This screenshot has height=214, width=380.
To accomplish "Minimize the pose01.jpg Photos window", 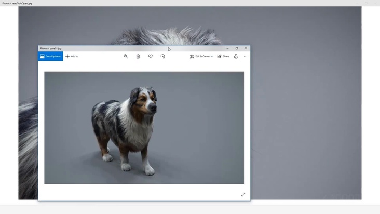I will [x=227, y=48].
